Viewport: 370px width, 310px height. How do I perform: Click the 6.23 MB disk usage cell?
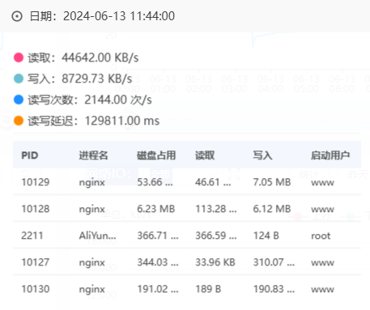tap(156, 209)
